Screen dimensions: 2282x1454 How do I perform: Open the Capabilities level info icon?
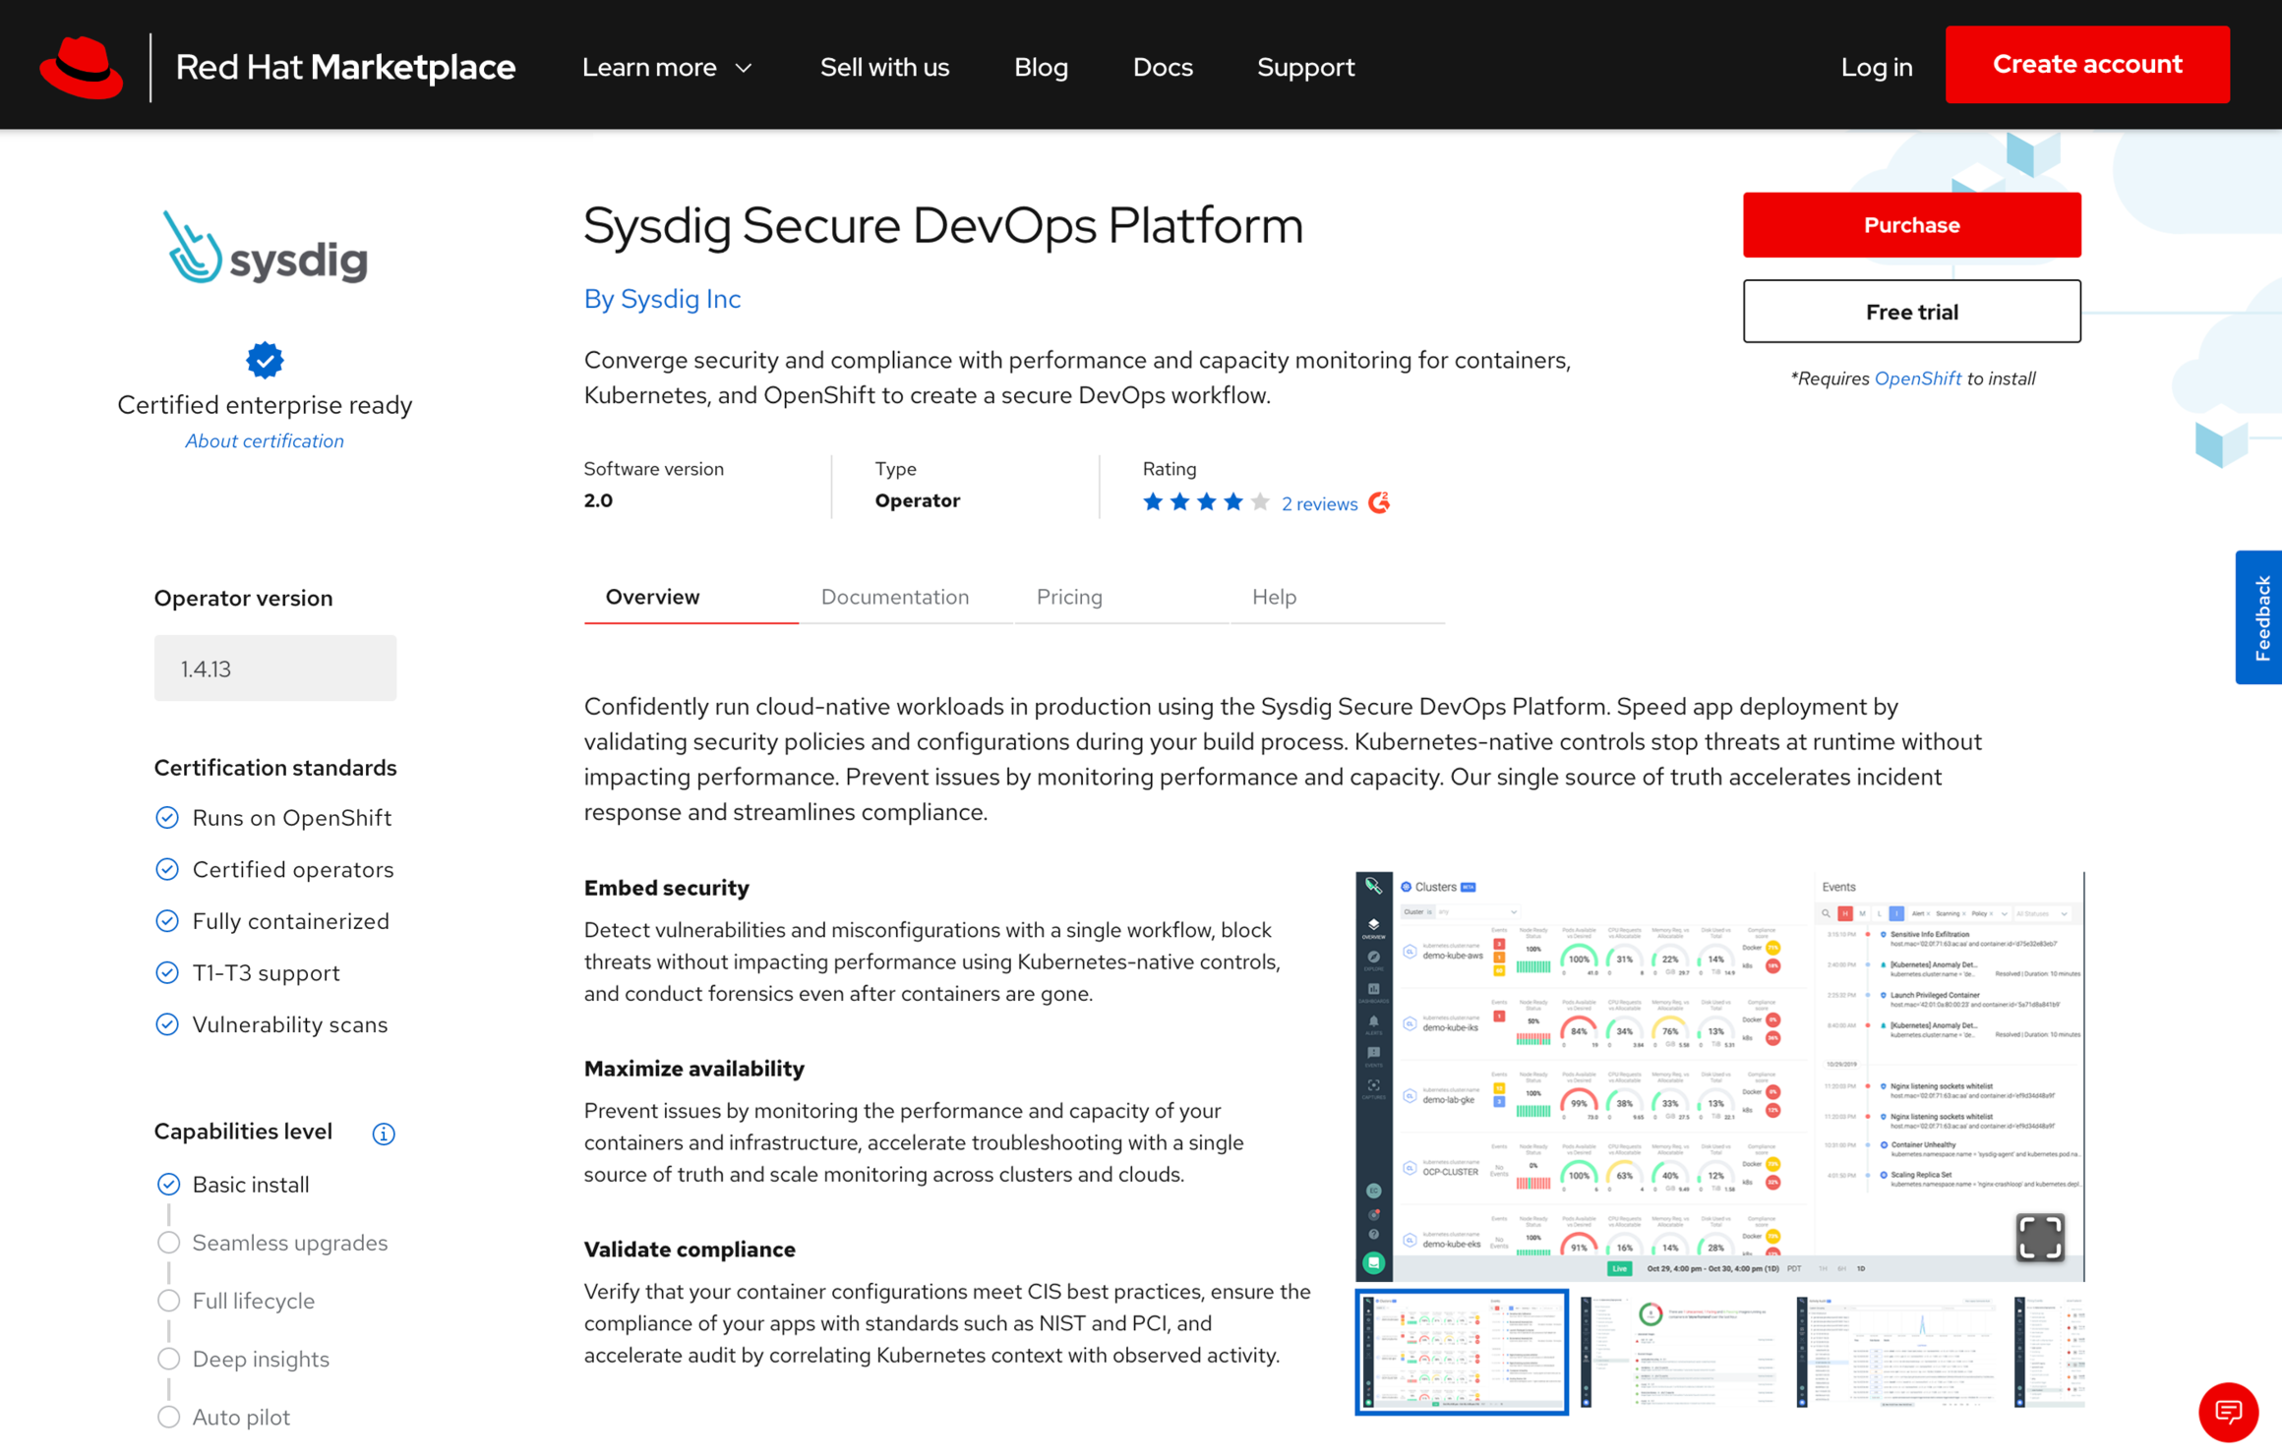(x=384, y=1134)
